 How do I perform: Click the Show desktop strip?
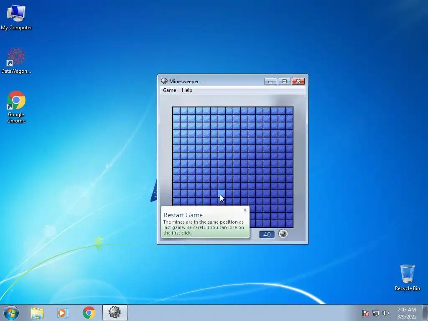[425, 313]
